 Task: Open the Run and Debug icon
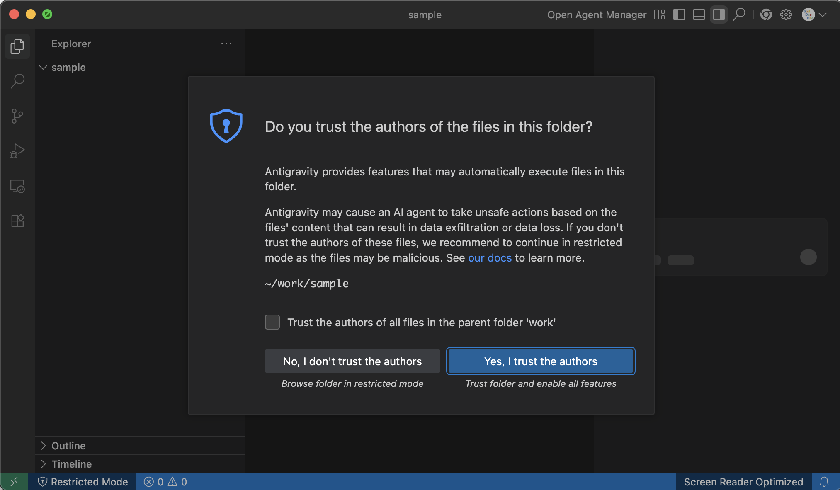[17, 151]
